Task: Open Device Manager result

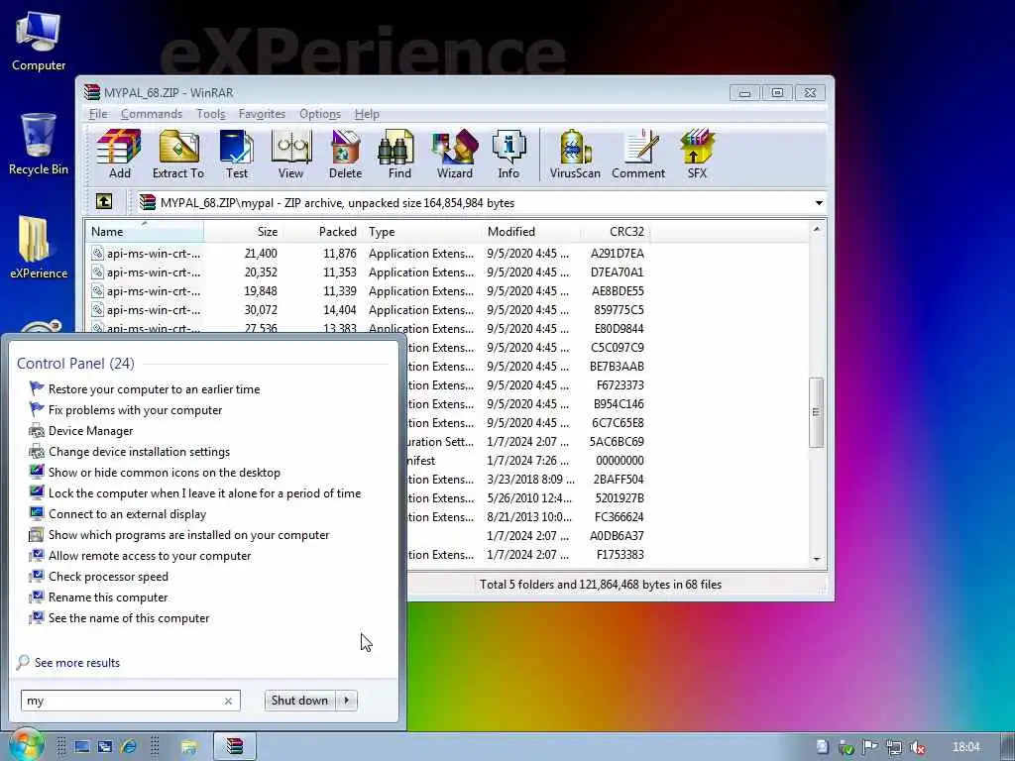Action: click(x=90, y=430)
